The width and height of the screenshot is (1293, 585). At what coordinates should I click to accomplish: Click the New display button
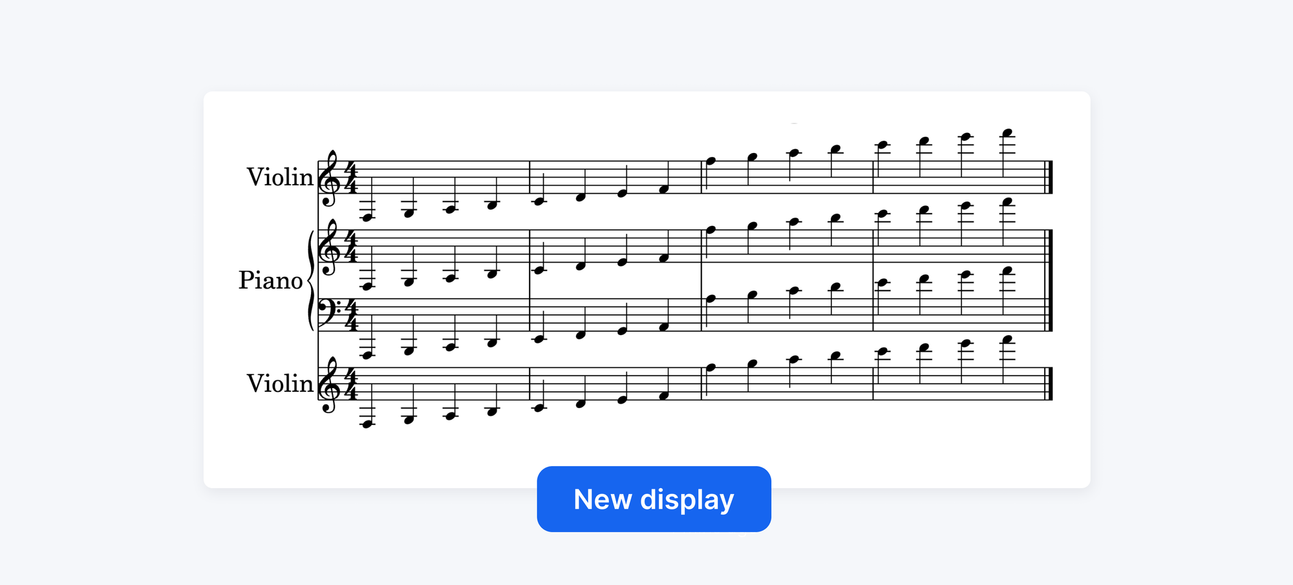pyautogui.click(x=654, y=499)
